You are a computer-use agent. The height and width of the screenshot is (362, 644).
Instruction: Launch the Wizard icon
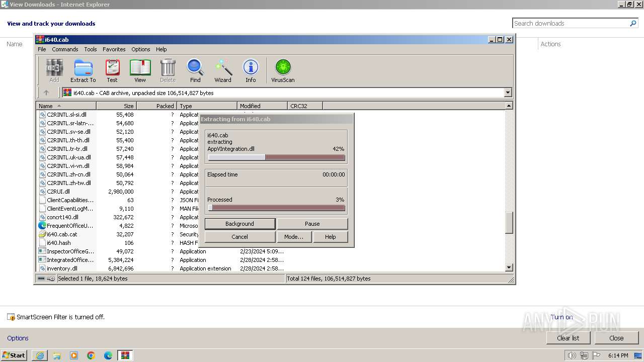coord(223,70)
